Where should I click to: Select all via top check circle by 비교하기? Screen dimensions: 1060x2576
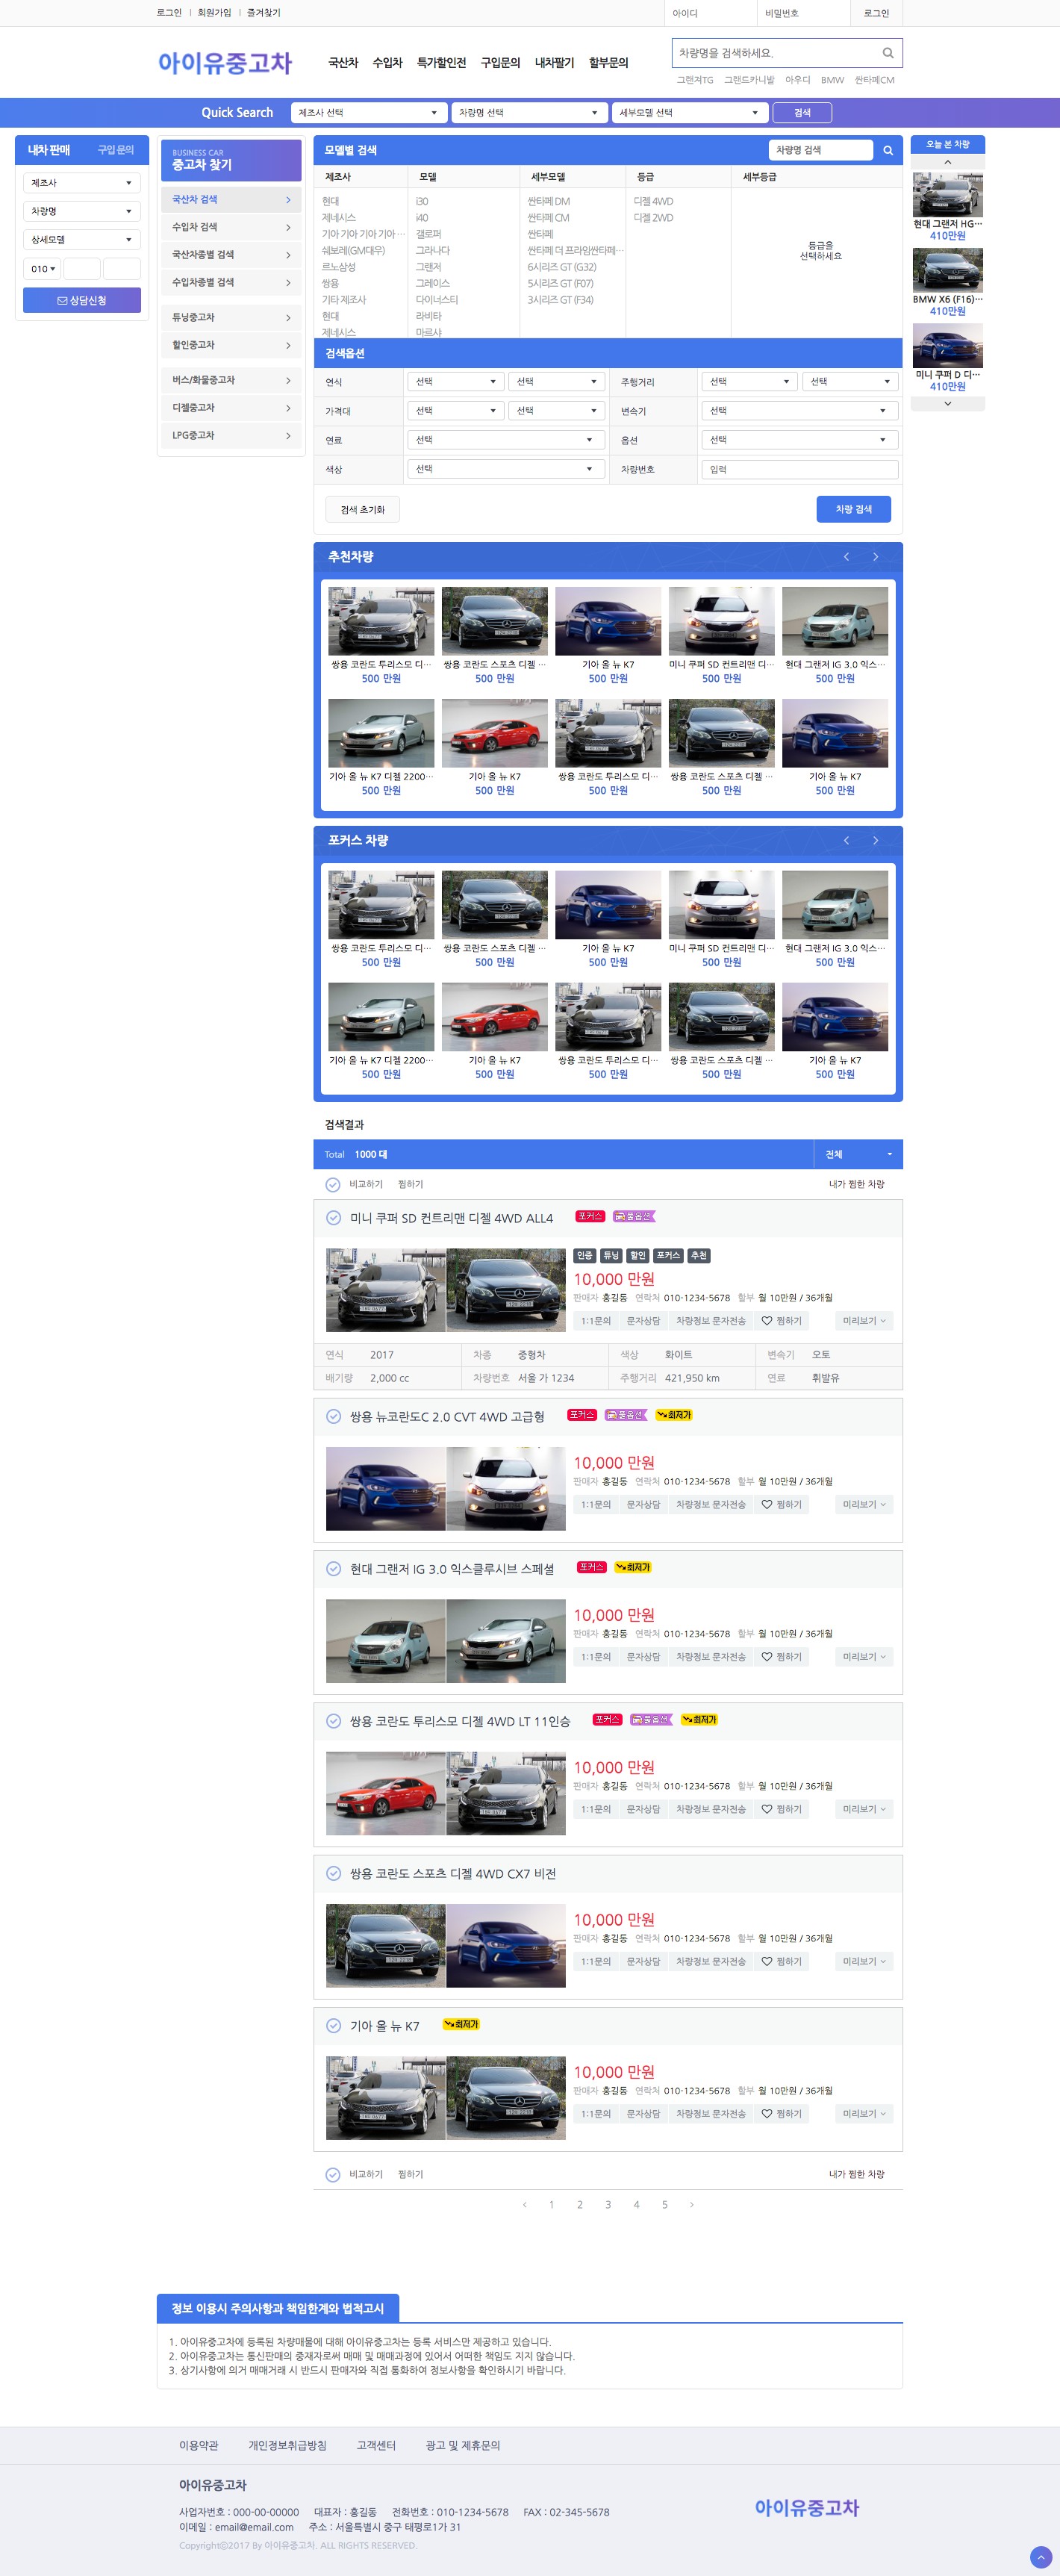click(333, 1184)
